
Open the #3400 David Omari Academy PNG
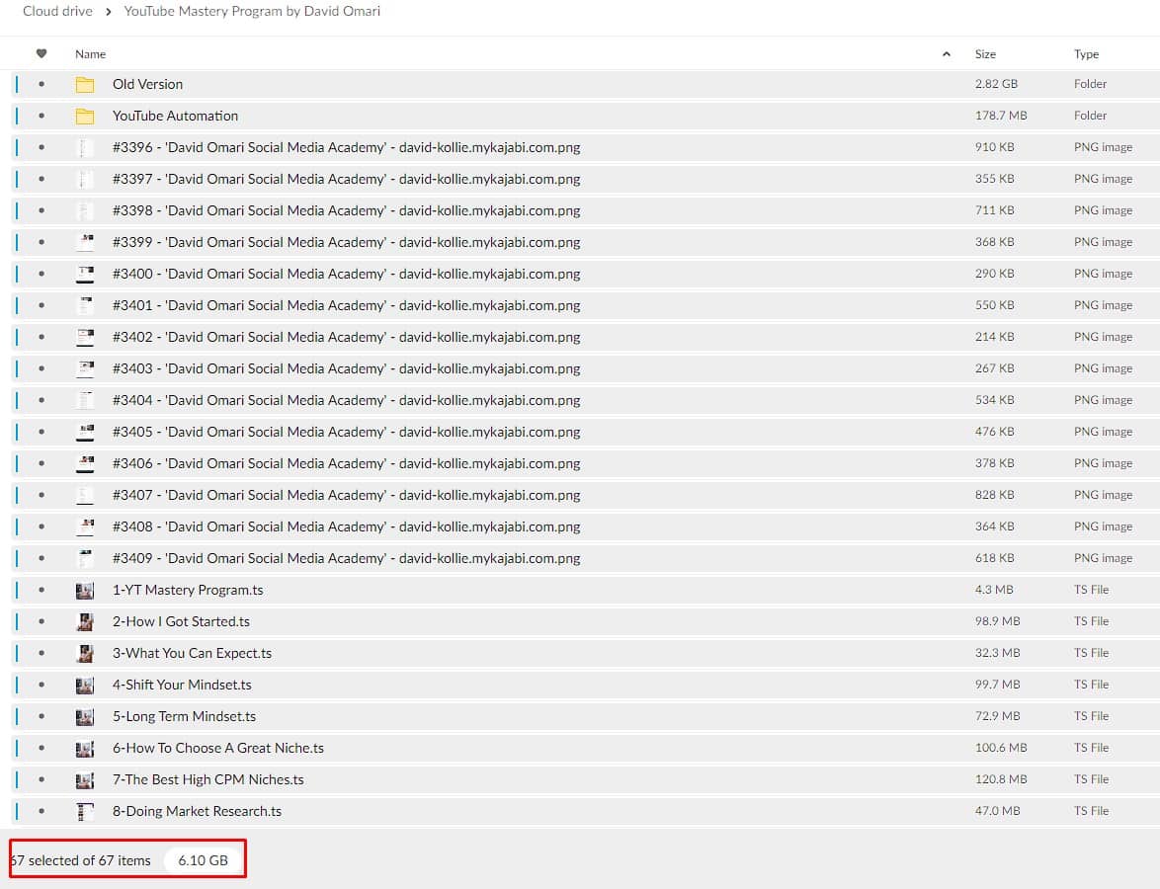pos(346,274)
